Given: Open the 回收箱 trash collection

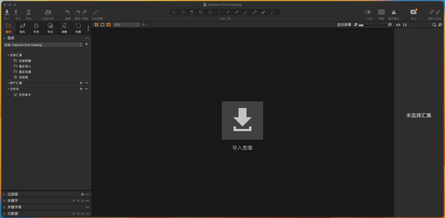Looking at the screenshot, I should point(23,77).
